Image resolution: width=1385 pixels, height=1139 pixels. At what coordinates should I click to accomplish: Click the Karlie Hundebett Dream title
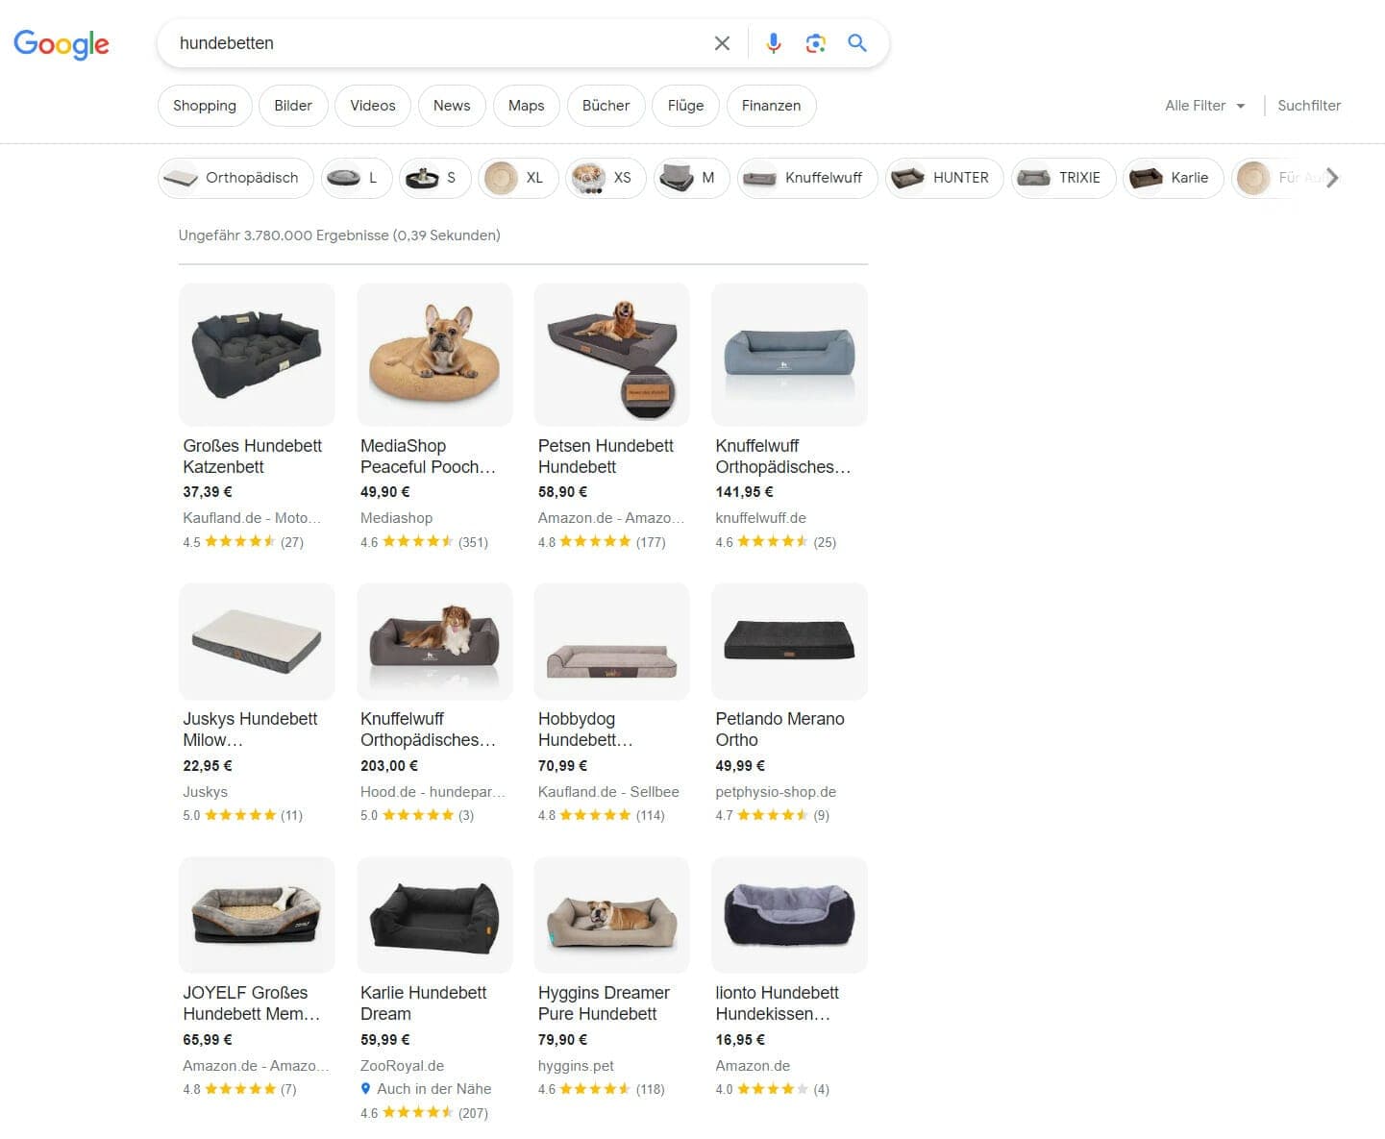[423, 1003]
